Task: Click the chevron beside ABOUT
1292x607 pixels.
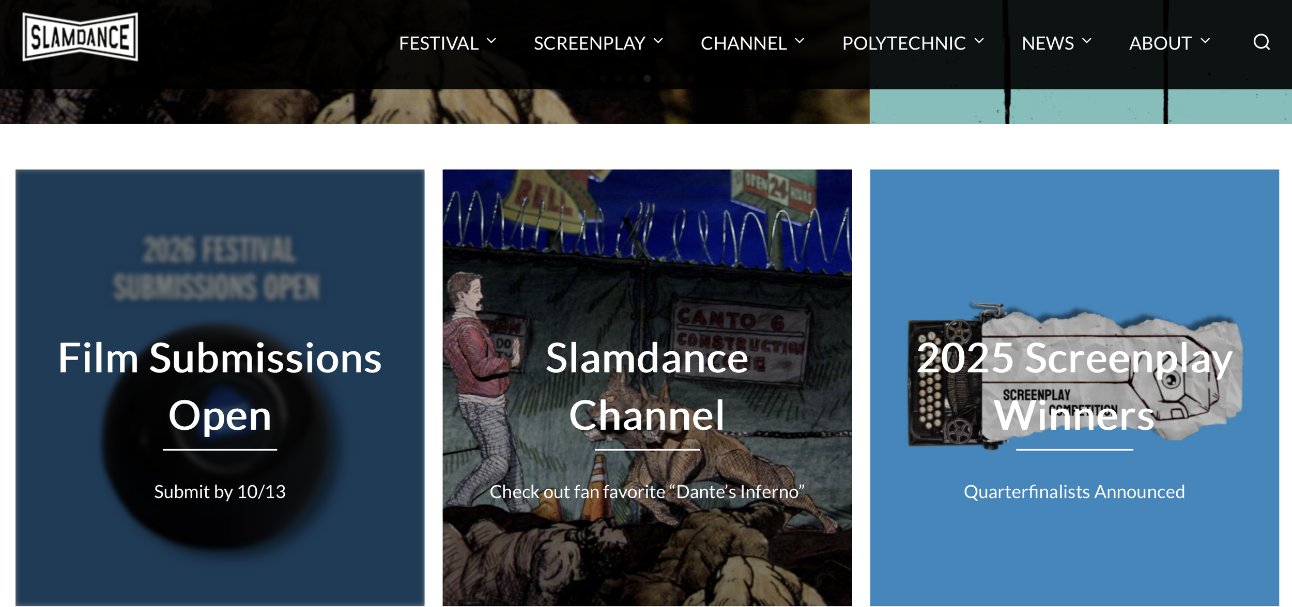Action: click(1205, 41)
